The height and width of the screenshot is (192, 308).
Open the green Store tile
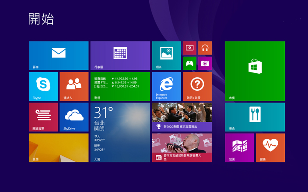click(255, 71)
